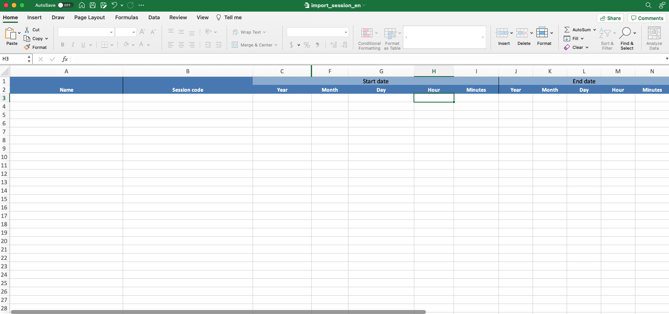Click the Share button

(610, 18)
